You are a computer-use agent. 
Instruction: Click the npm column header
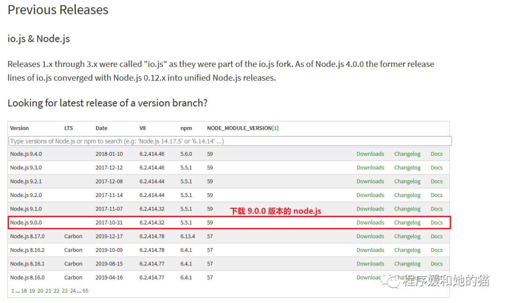coord(186,128)
